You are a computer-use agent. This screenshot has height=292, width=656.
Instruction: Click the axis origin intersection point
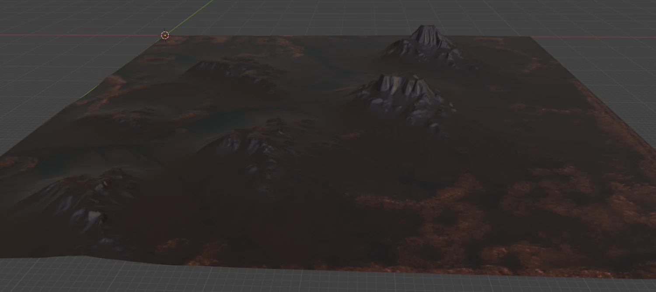165,35
